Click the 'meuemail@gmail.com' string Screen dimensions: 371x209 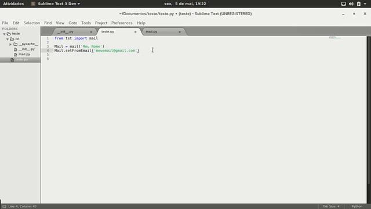pyautogui.click(x=115, y=51)
